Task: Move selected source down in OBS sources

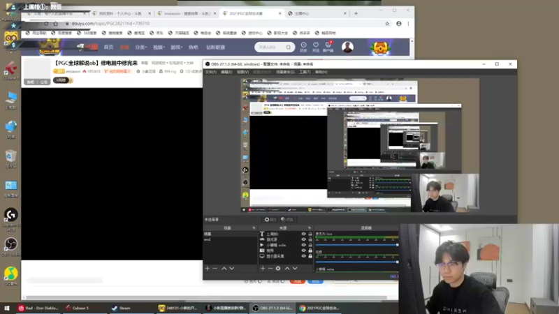Action: [295, 269]
